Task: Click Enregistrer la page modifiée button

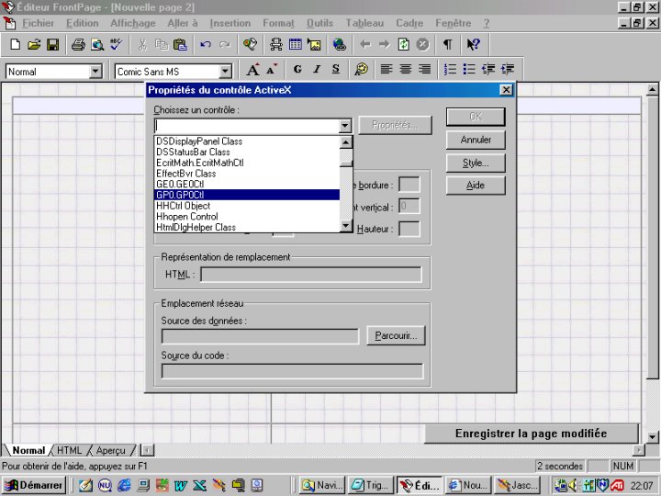Action: point(532,434)
